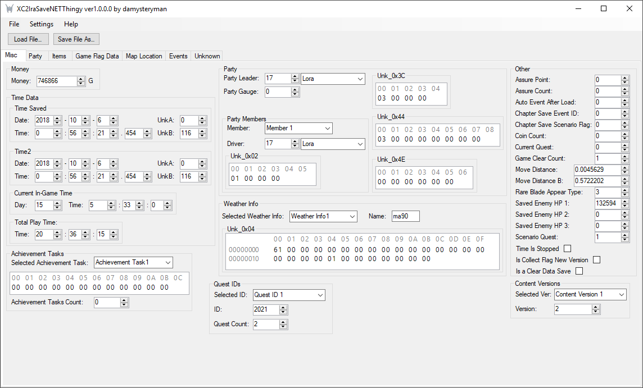This screenshot has width=643, height=388.
Task: Step up the Content Version number
Action: click(x=596, y=307)
